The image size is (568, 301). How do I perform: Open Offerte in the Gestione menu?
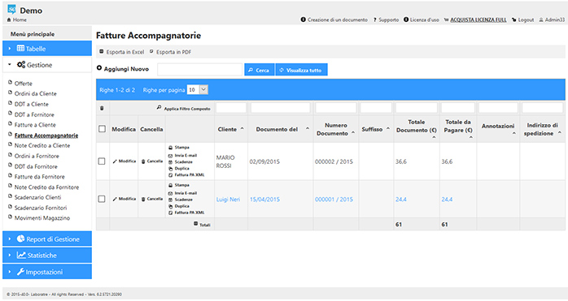click(23, 84)
